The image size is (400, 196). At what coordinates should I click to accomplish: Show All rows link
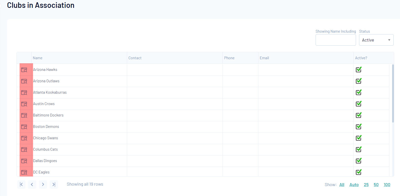click(342, 185)
